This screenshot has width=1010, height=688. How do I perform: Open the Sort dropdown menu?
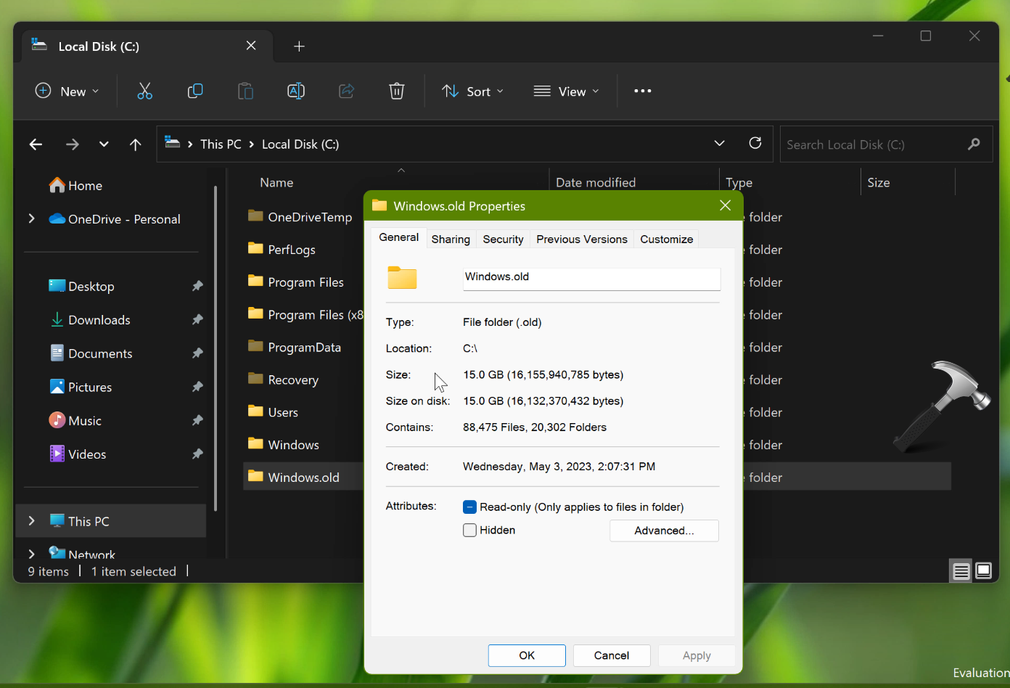(472, 91)
